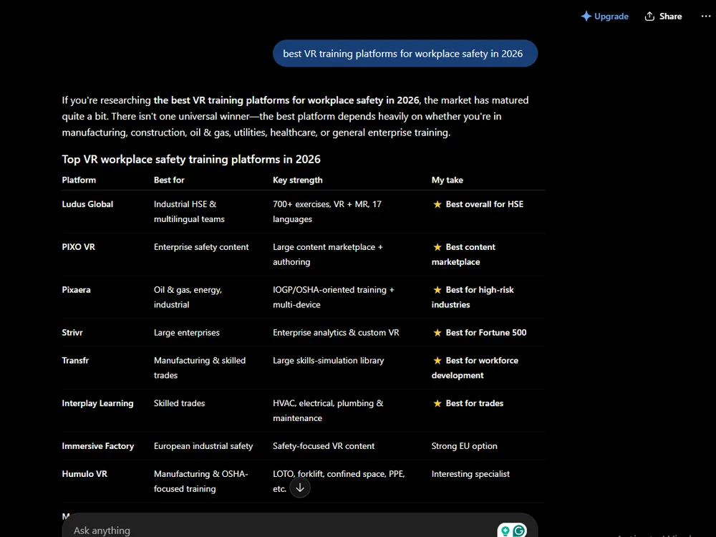The width and height of the screenshot is (716, 537).
Task: Click the Grammarly lightbulb suggestions icon
Action: pos(505,531)
